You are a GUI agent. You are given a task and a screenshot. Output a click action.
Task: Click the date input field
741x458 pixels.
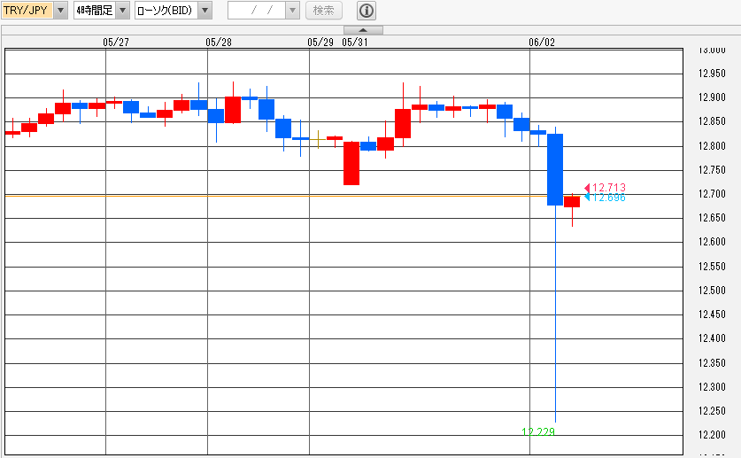tap(257, 10)
